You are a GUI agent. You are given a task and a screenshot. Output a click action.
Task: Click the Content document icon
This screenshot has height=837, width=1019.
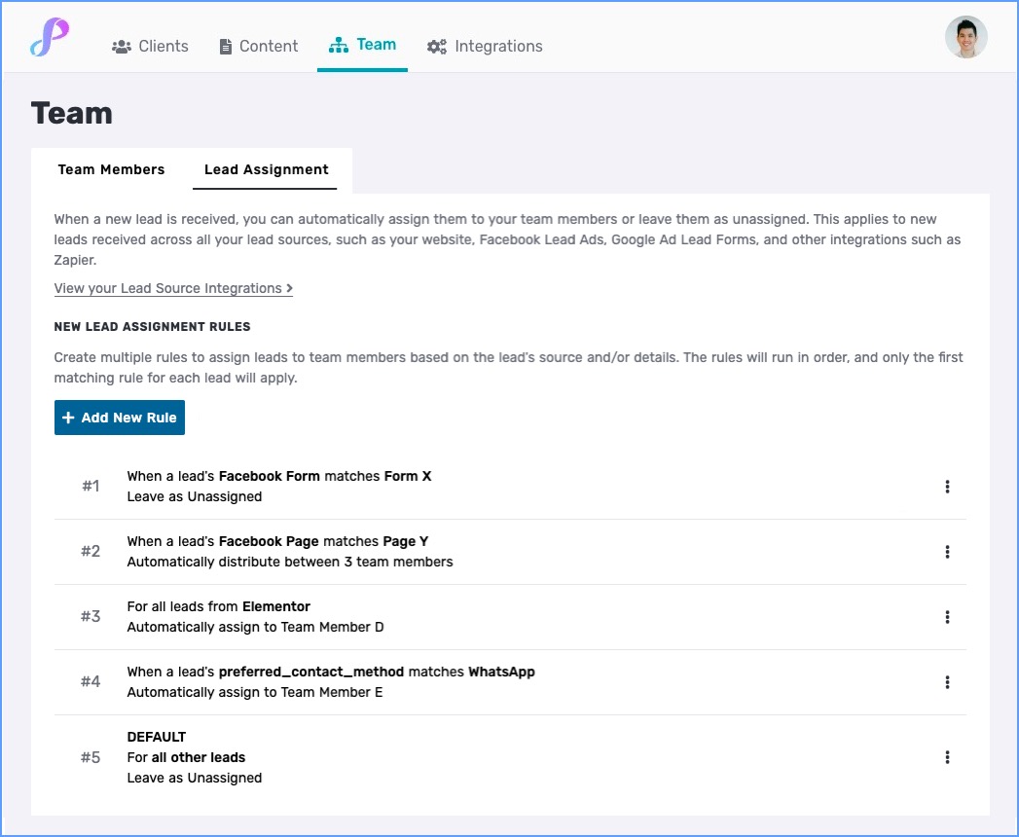click(226, 45)
